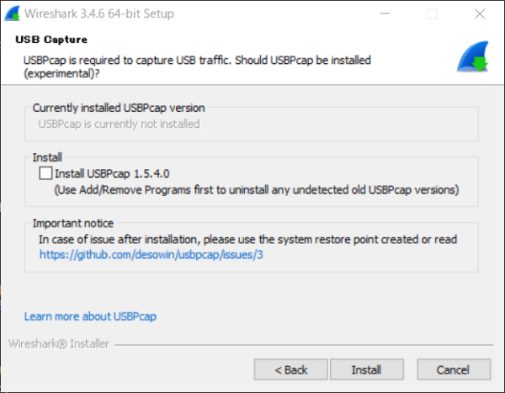Click the 'USBPcap is currently not installed' text
505x393 pixels.
(x=120, y=124)
